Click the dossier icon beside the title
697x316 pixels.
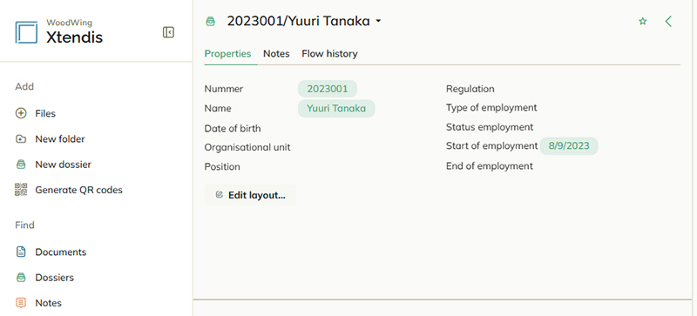pyautogui.click(x=211, y=22)
